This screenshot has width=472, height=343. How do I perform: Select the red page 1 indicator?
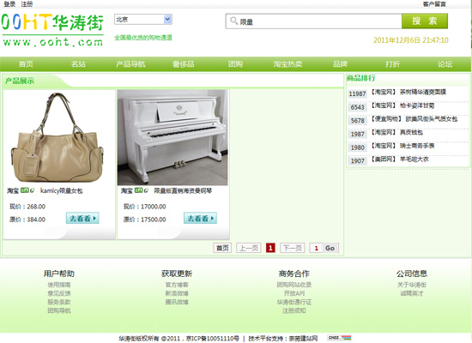(270, 248)
